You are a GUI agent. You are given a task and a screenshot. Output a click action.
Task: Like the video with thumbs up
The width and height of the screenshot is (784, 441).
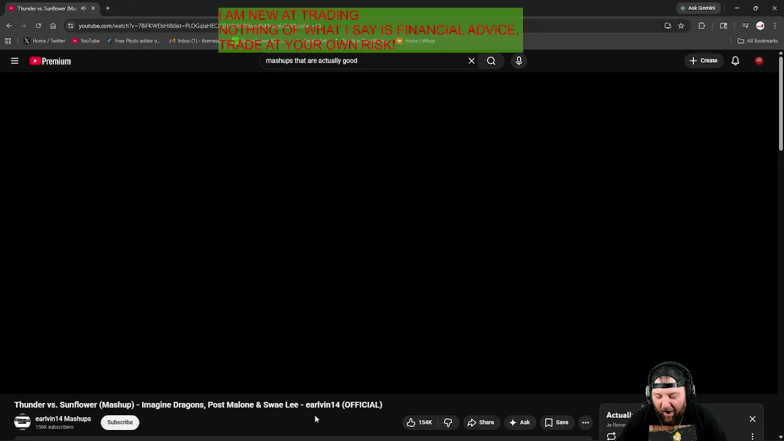coord(420,422)
